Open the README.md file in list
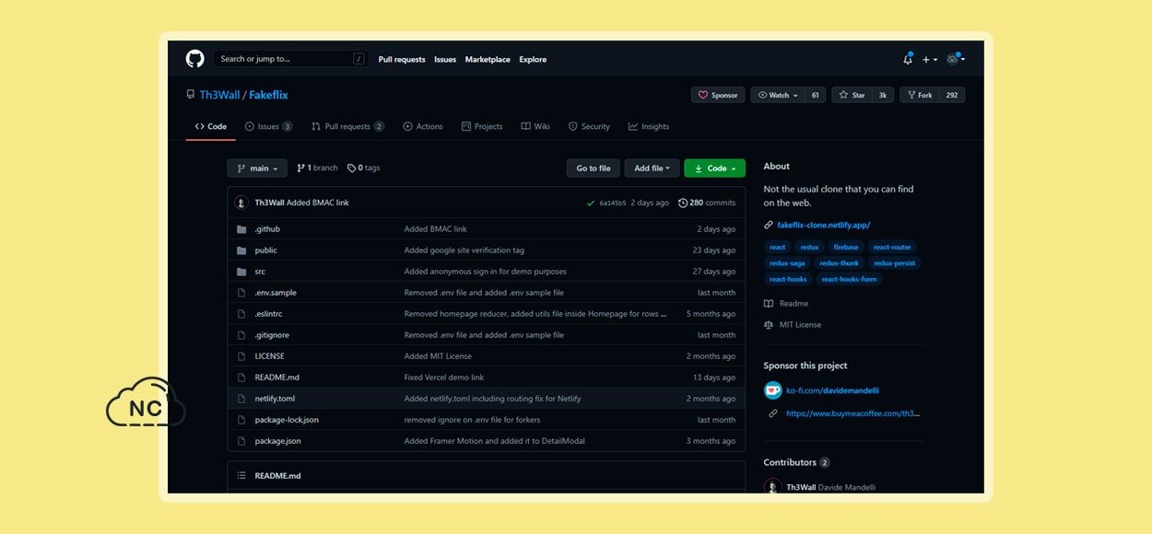The image size is (1152, 534). click(277, 377)
